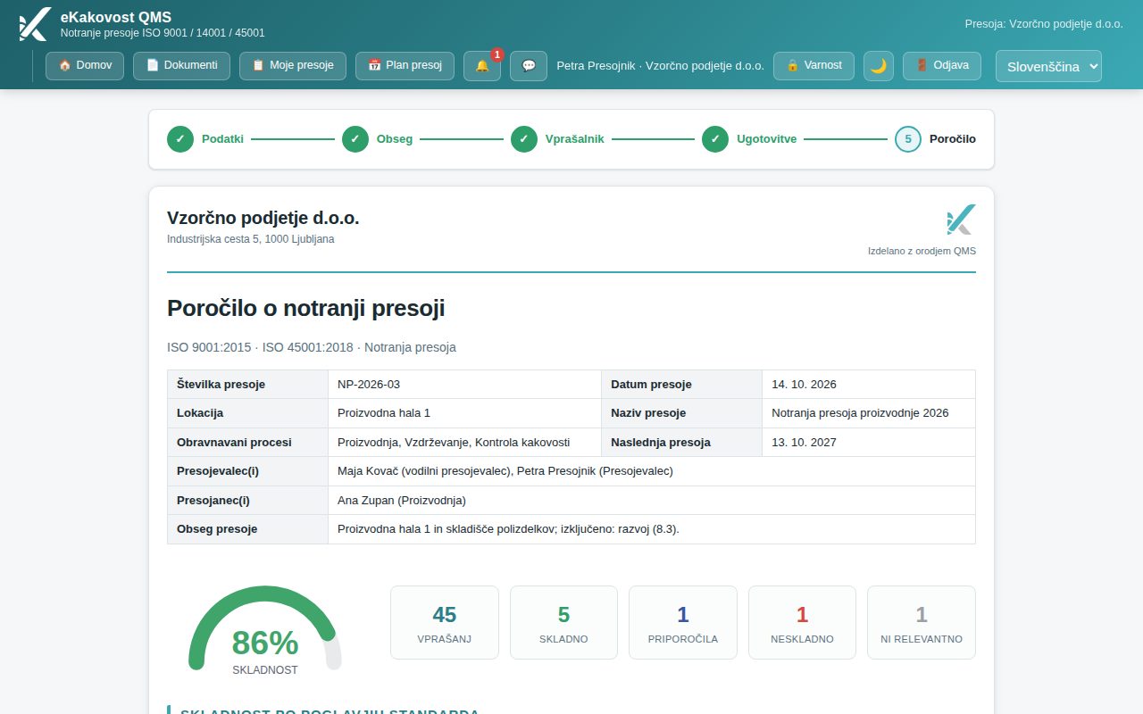
Task: Open Plan presoj calendar
Action: (x=405, y=66)
